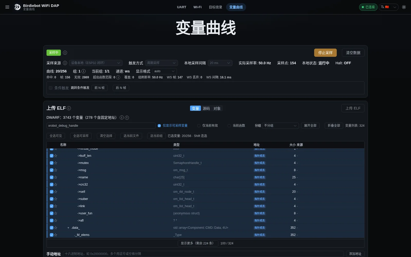This screenshot has height=257, width=411.
Task: Open the 显示格式 auto dropdown
Action: click(x=164, y=71)
